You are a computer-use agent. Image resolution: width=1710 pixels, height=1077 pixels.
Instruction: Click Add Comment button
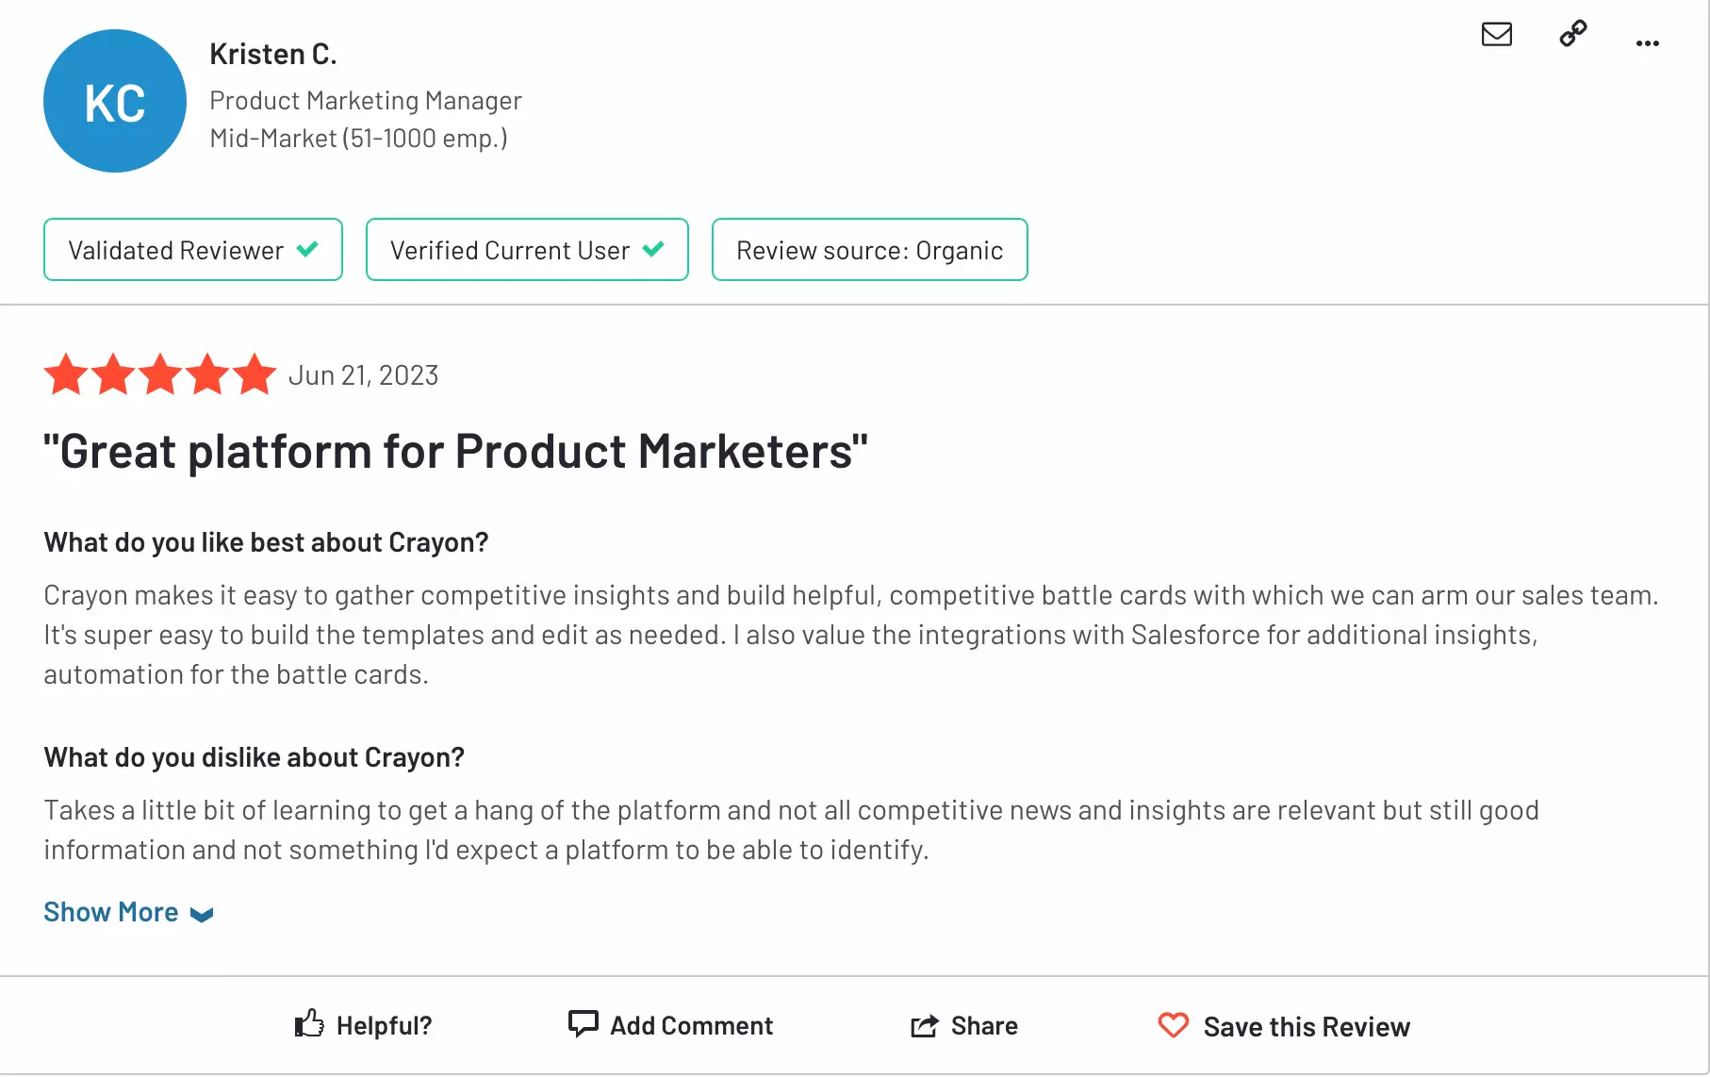coord(670,1025)
